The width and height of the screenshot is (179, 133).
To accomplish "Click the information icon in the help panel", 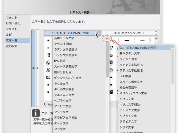I will coord(36,113).
